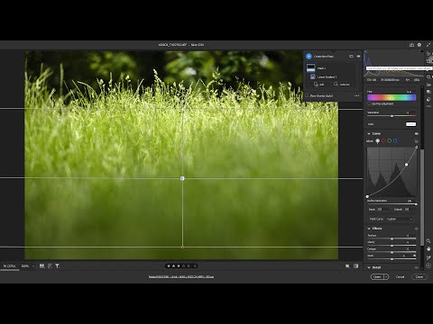Toggle full screen mode icon
This screenshot has height=324, width=433.
(x=428, y=45)
